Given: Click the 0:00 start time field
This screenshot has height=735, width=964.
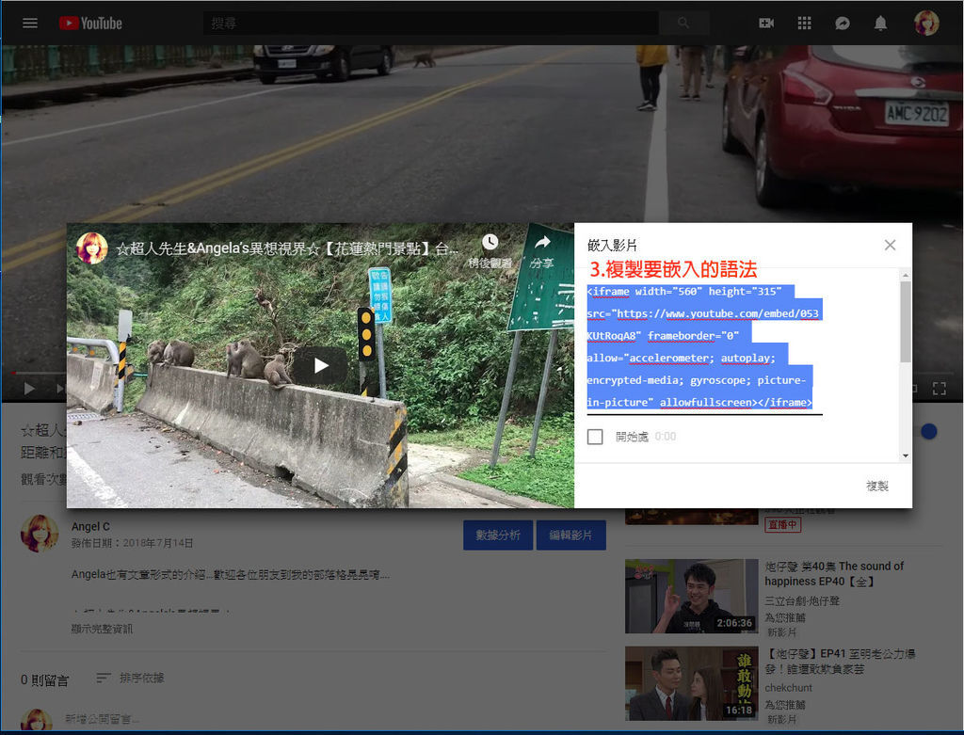Looking at the screenshot, I should point(666,437).
